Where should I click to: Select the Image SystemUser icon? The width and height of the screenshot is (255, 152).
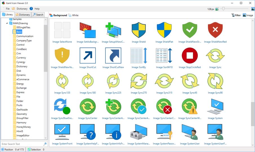[190, 132]
